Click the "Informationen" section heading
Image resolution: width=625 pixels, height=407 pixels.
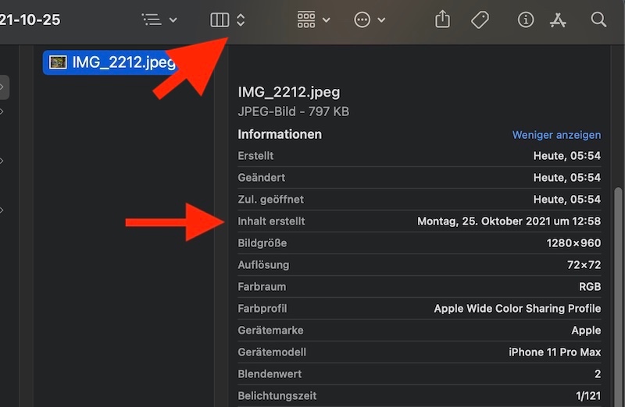(280, 134)
